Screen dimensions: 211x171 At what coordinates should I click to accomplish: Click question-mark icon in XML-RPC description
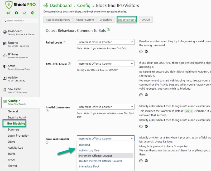141,95
